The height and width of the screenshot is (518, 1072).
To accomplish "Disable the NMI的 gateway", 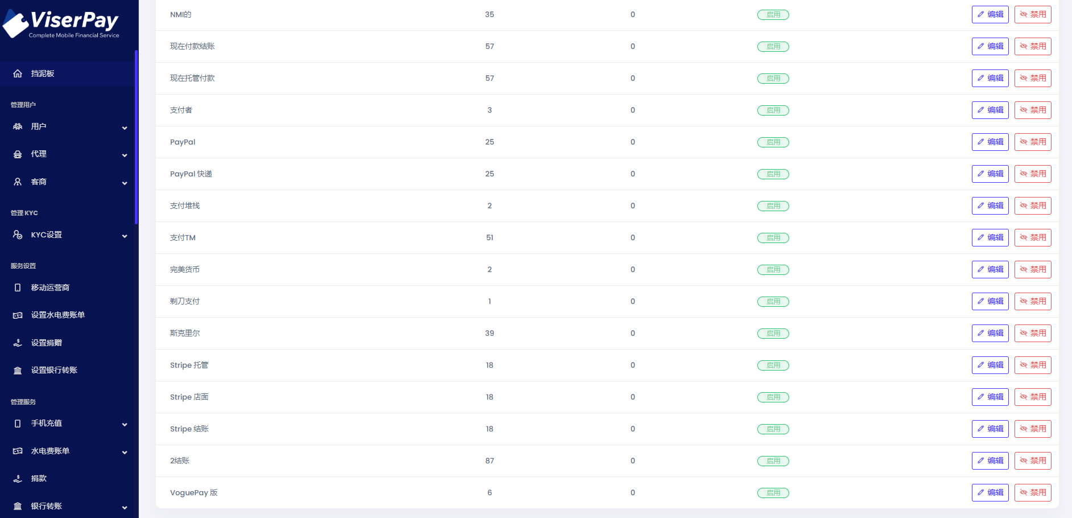I will (1033, 14).
